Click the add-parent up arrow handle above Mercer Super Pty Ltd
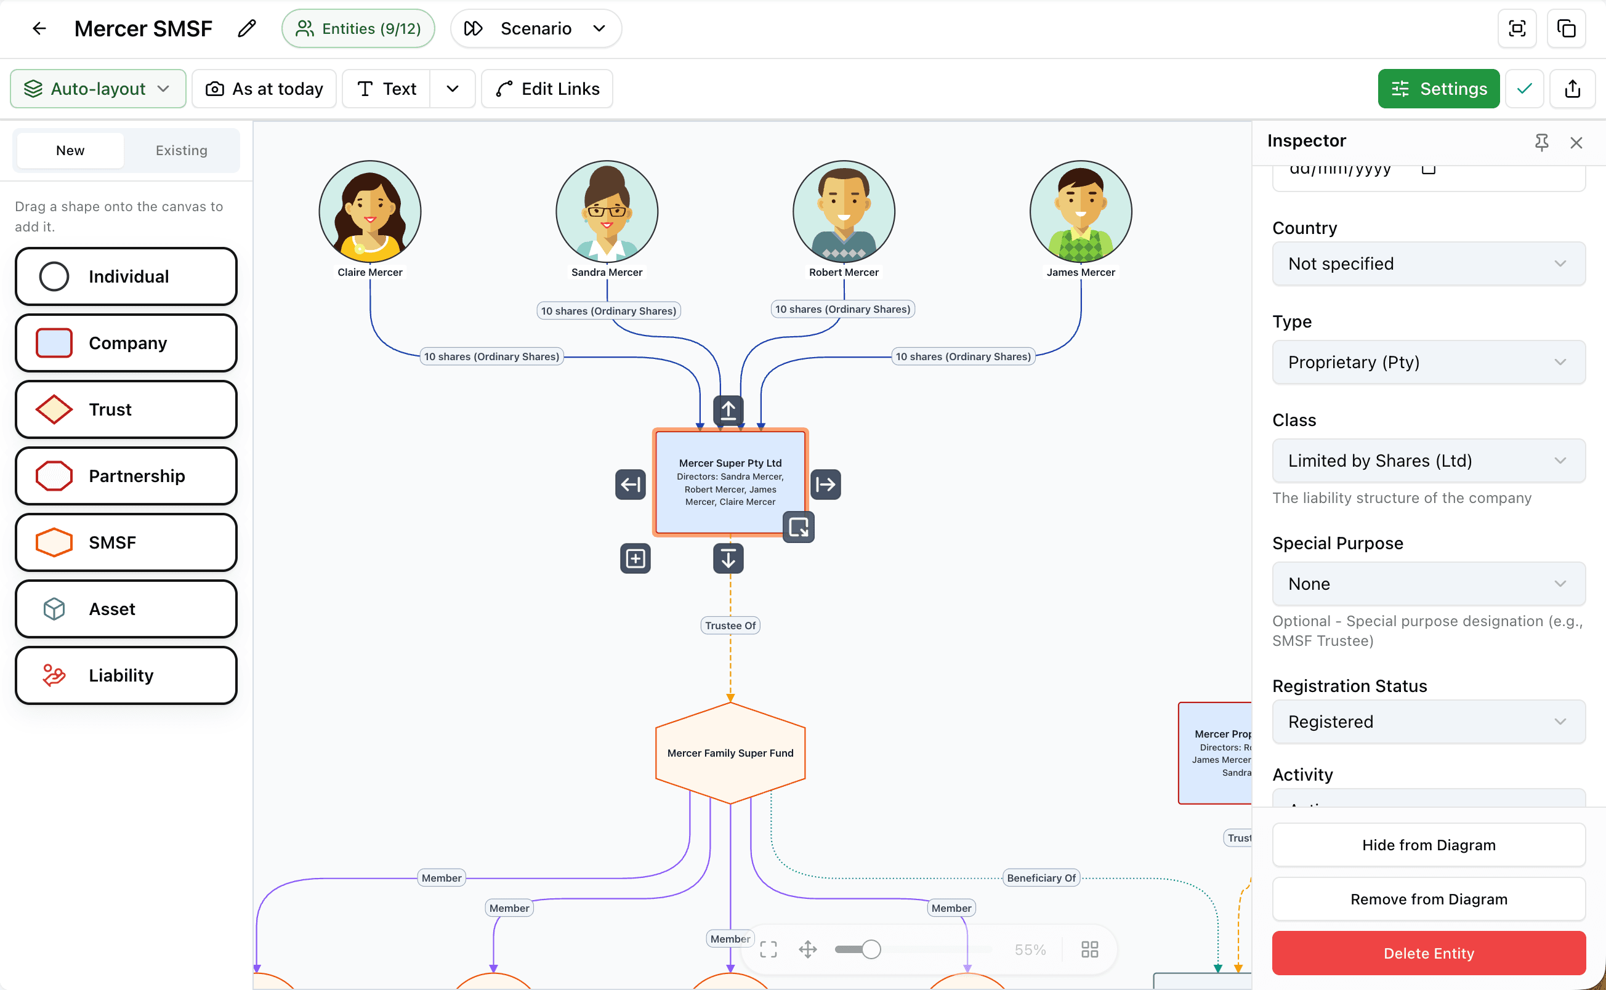 coord(728,411)
